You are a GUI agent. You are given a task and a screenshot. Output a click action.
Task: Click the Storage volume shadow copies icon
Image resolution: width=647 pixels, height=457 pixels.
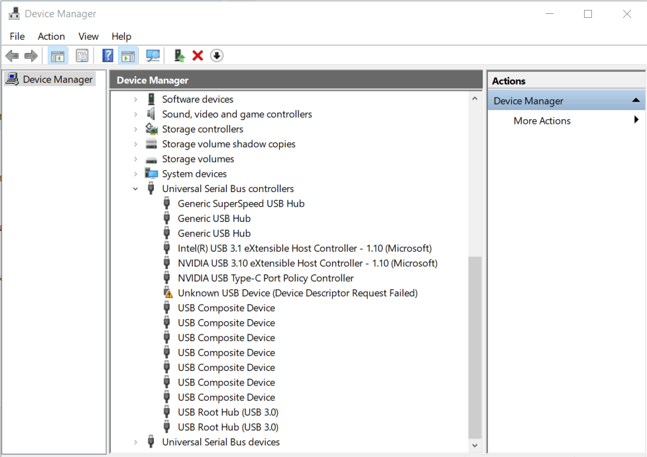coord(151,144)
